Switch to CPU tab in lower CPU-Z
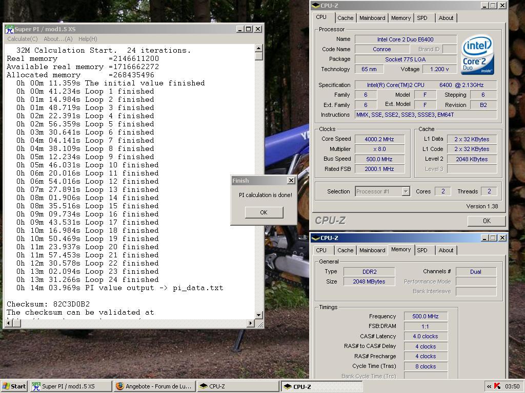525x393 pixels. (321, 250)
